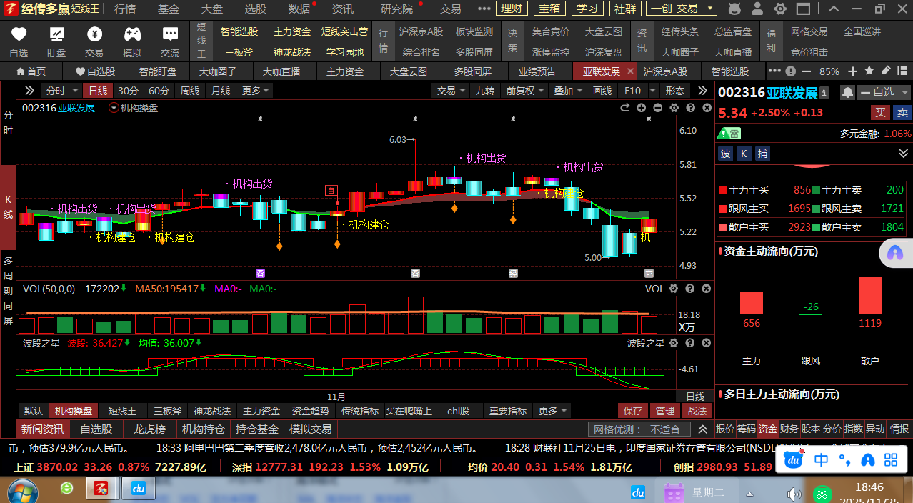Viewport: 913px width, 503px height.
Task: Toggle the K button in quote panel
Action: click(744, 154)
